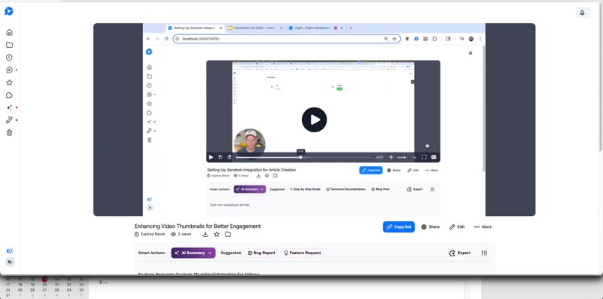Click the rewind icon in recorded player bar

220,158
